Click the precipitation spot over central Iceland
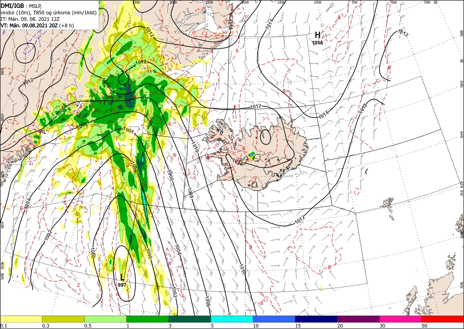 [251, 155]
